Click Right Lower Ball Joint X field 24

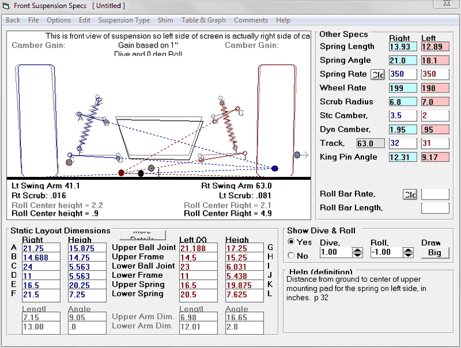coord(41,267)
